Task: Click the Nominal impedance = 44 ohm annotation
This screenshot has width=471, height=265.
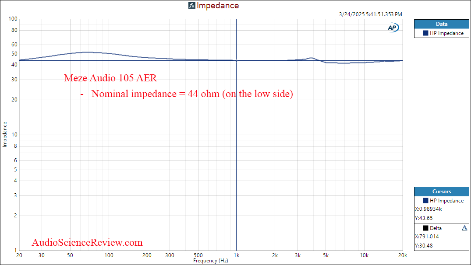Action: pos(192,94)
